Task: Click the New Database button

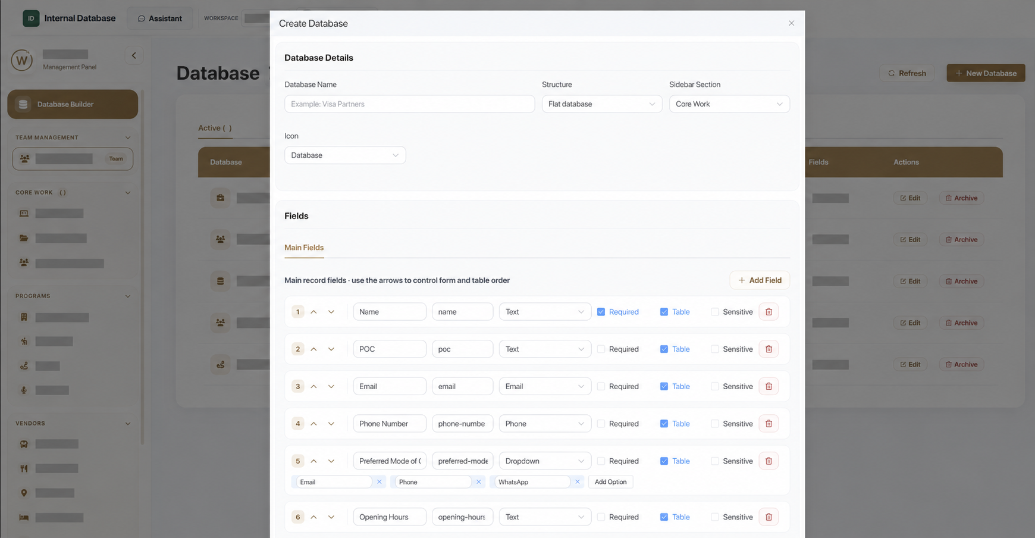Action: [x=986, y=73]
